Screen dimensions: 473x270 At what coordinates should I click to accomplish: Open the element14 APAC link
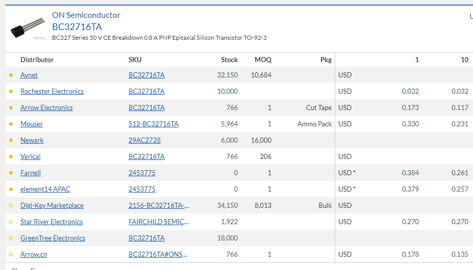pyautogui.click(x=45, y=189)
